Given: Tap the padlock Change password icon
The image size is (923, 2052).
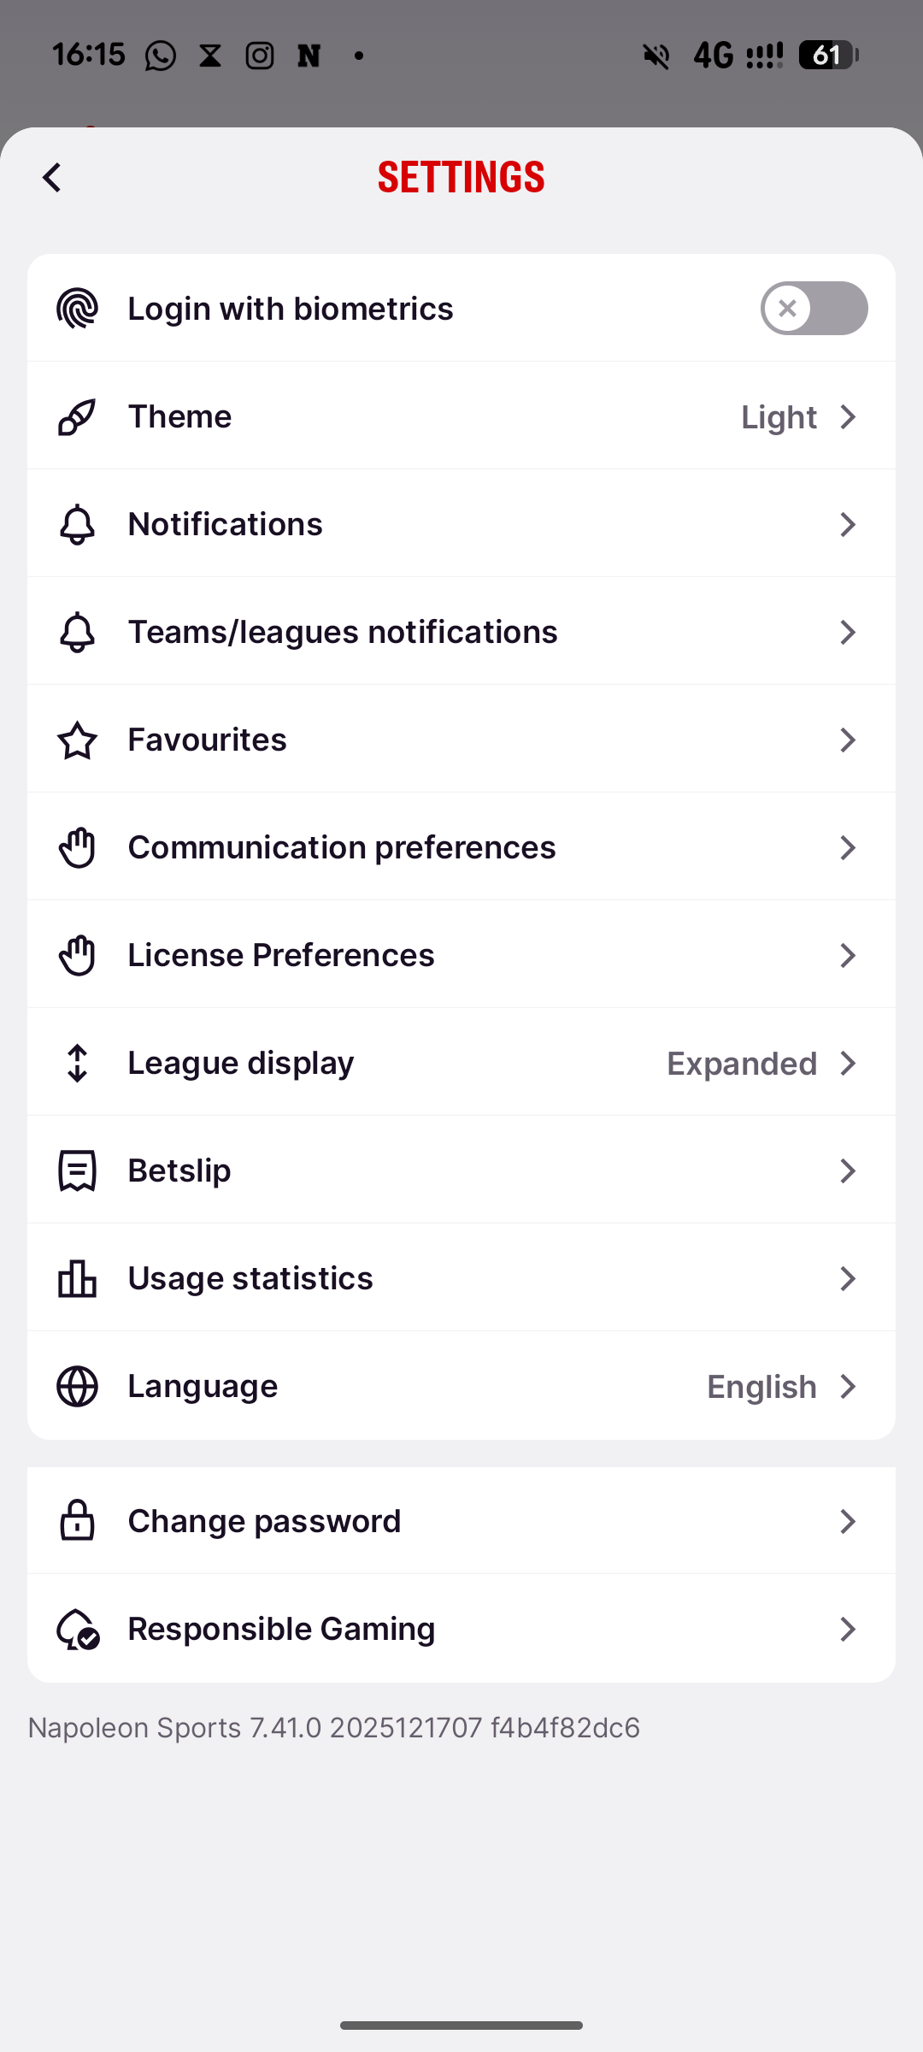Looking at the screenshot, I should [x=77, y=1521].
